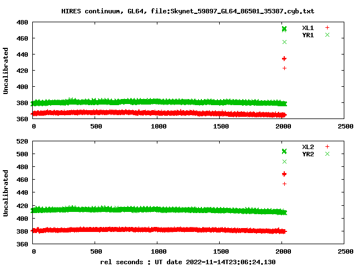Click the red XL1 data band near 366
The image size is (356, 267).
(159, 112)
